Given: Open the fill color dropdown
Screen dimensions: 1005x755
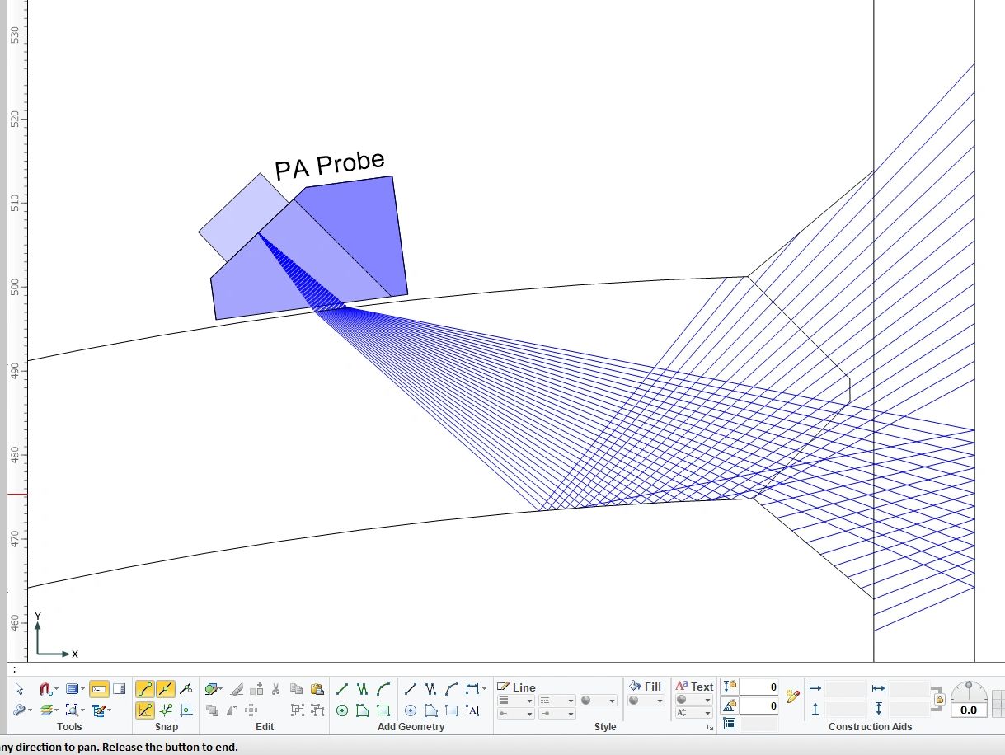Looking at the screenshot, I should click(646, 701).
